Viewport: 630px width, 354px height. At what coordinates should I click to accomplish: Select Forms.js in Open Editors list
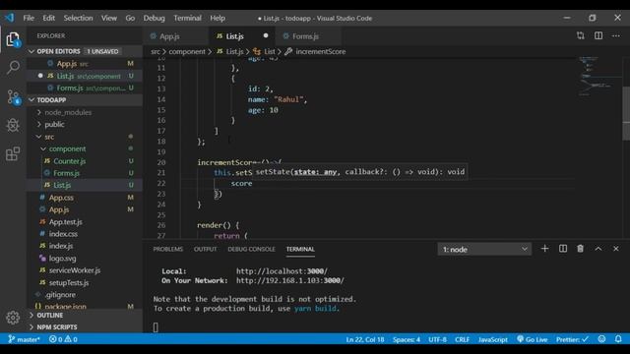(85, 88)
